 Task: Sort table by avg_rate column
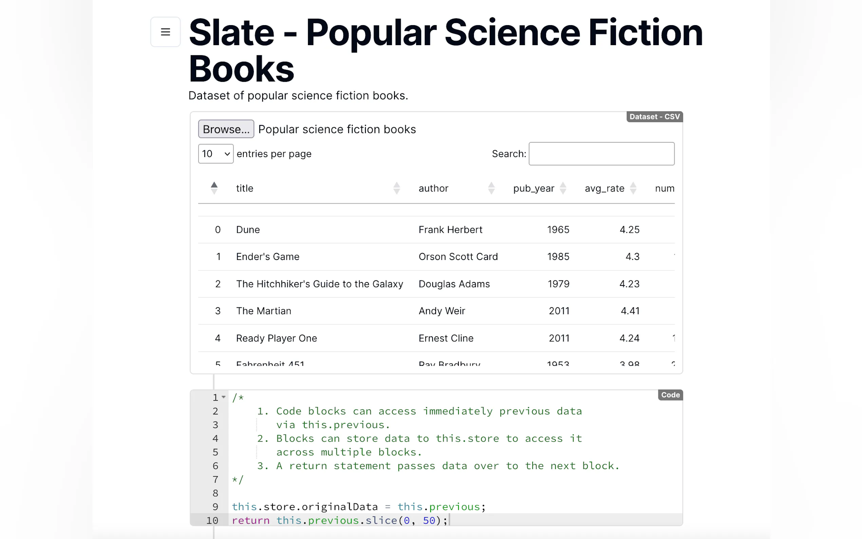pos(604,188)
